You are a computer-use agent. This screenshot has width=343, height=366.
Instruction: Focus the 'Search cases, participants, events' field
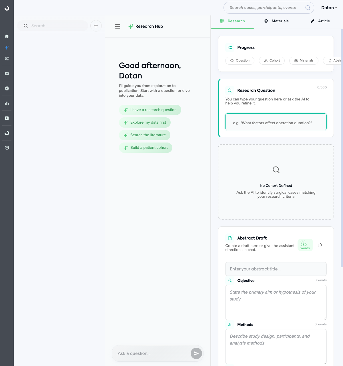click(269, 8)
